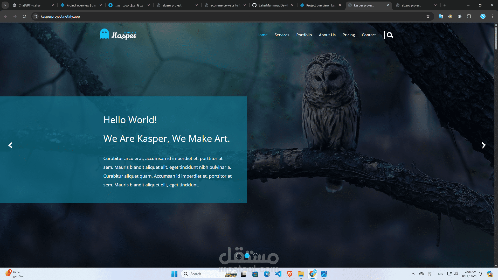Viewport: 498px width, 280px height.
Task: Open File Explorer from the taskbar
Action: (301, 274)
